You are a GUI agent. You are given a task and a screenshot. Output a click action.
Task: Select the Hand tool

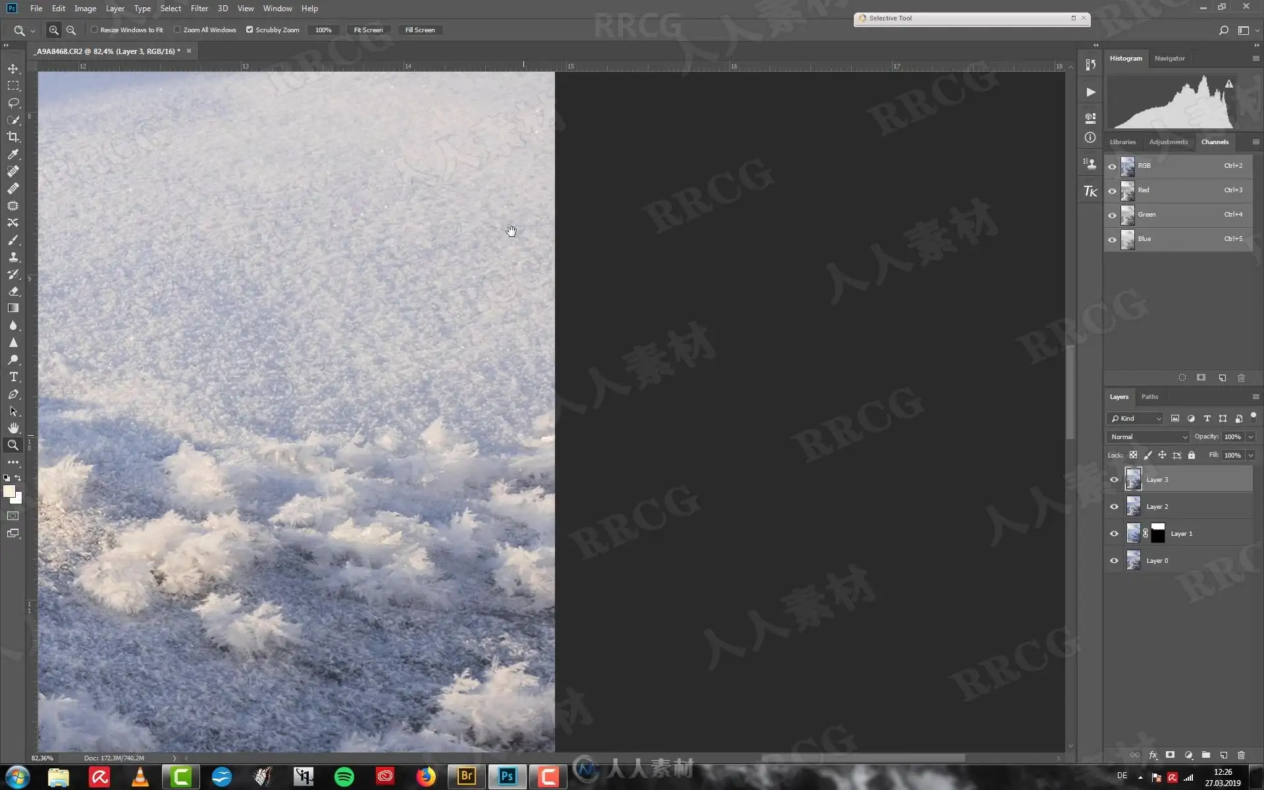click(13, 428)
